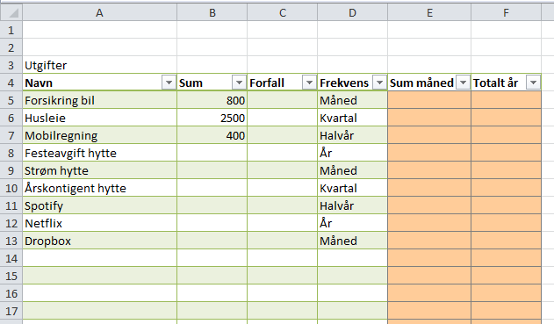The width and height of the screenshot is (554, 324).
Task: Select cell with Forsikring bil
Action: point(99,100)
